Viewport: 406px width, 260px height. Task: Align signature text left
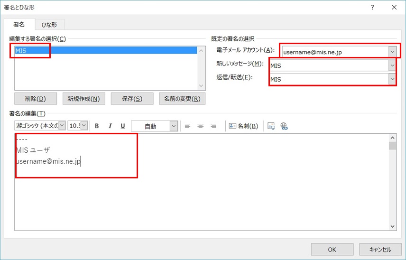point(187,126)
